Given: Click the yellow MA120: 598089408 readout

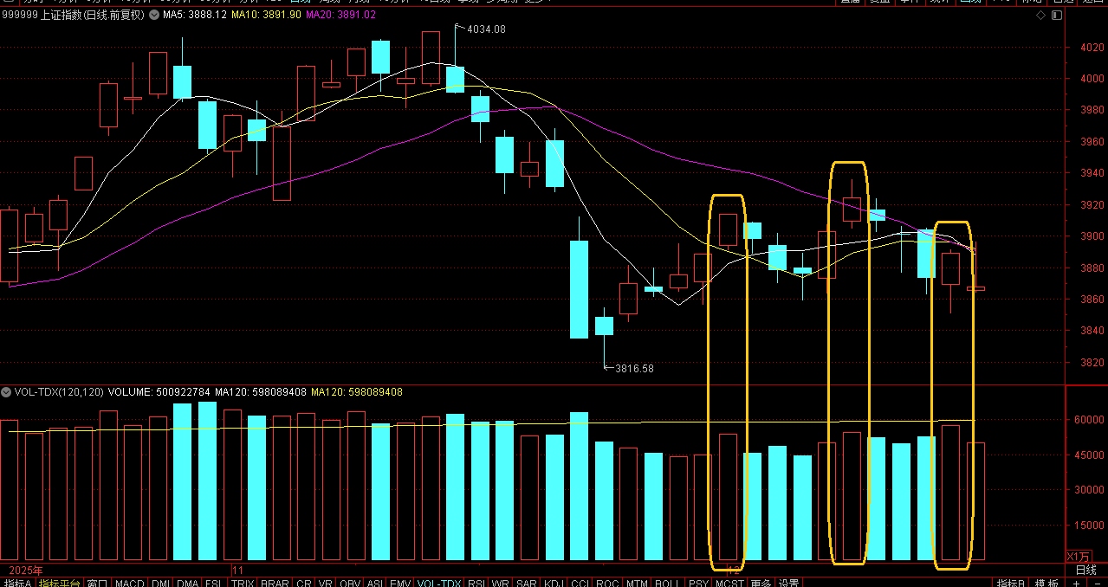Looking at the screenshot, I should tap(356, 392).
